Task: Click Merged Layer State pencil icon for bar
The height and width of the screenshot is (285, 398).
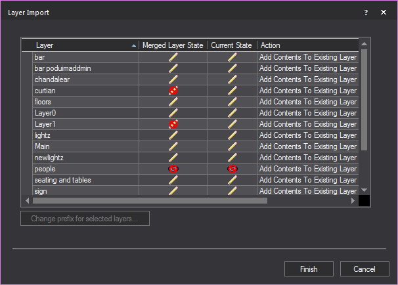Action: point(173,57)
